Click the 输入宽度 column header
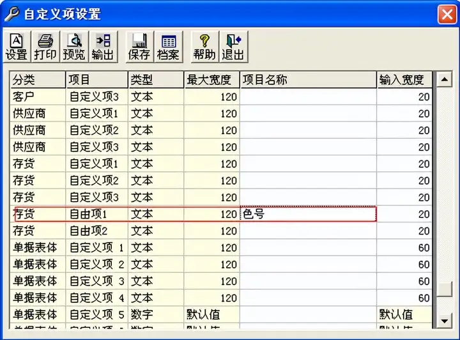This screenshot has width=460, height=340. click(404, 79)
